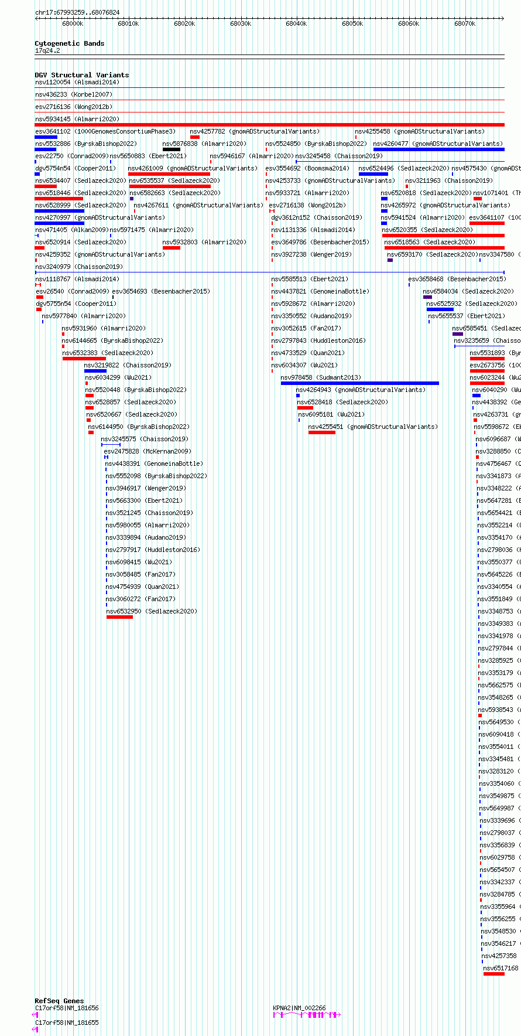The height and width of the screenshot is (1036, 521).
Task: Click the nsv3240979 (Chaisson2019) label
Action: pyautogui.click(x=78, y=267)
